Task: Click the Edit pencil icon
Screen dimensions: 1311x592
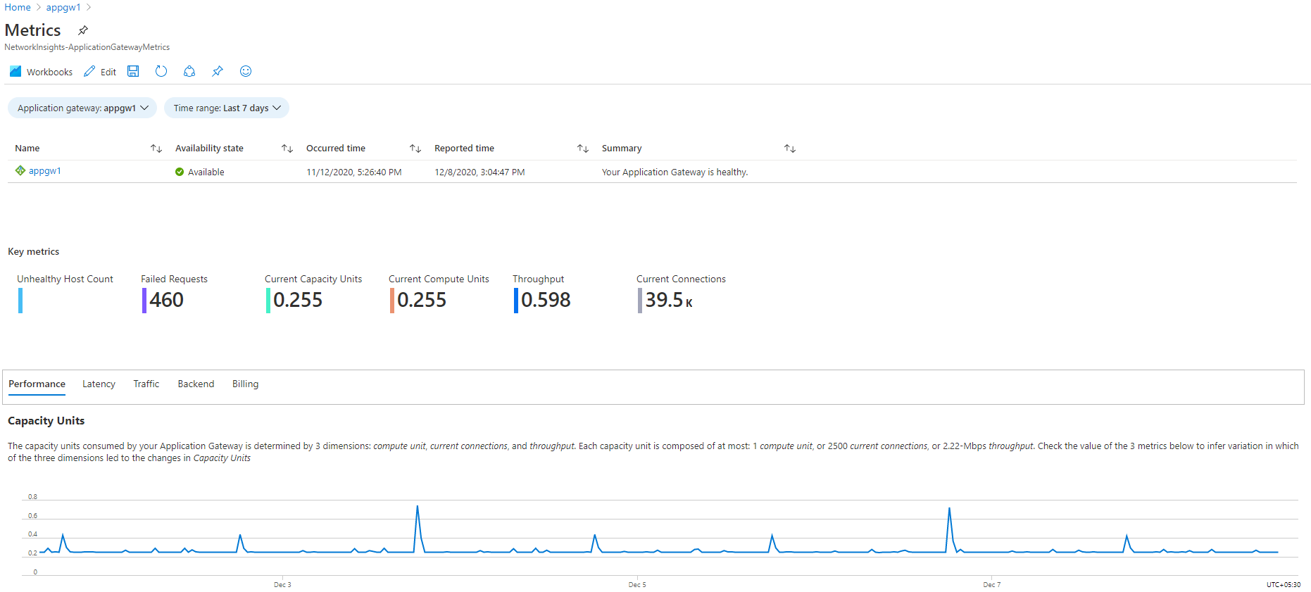Action: click(89, 71)
